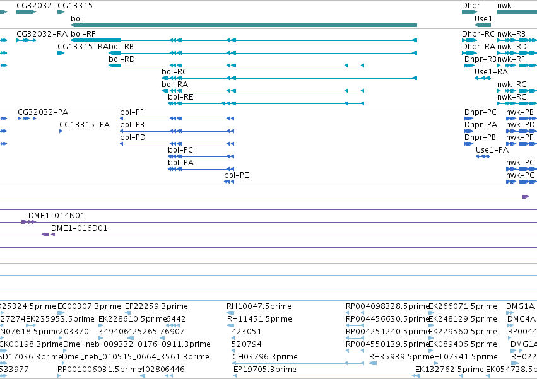Select EST HL07341.5prime
This screenshot has width=537, height=379.
437,363
